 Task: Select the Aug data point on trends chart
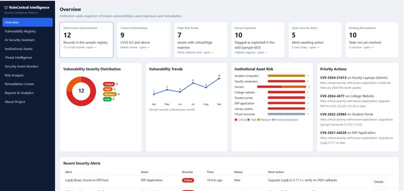pos(206,87)
